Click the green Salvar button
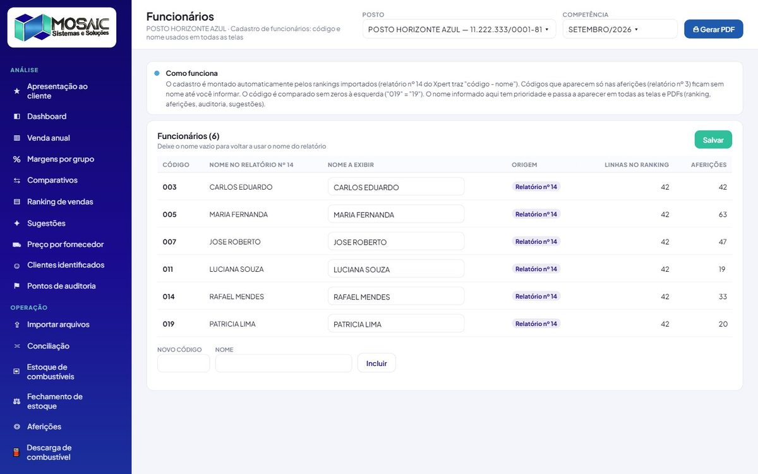 [x=713, y=140]
